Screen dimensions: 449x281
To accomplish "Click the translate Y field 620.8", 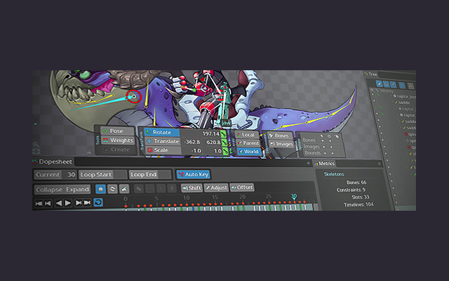I will coord(213,142).
